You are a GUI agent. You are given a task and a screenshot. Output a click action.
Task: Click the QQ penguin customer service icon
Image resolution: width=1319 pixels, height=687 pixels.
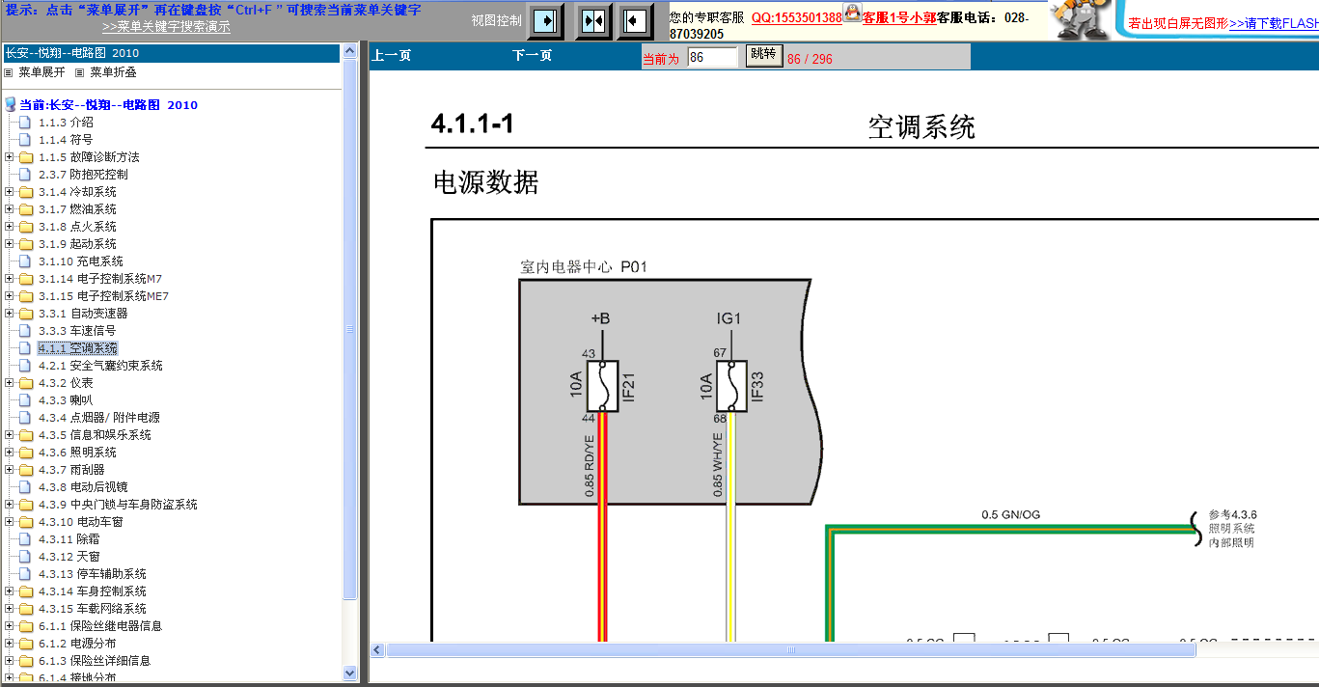852,13
